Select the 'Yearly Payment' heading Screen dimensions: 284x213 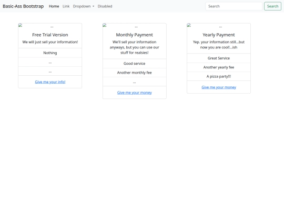pyautogui.click(x=219, y=35)
